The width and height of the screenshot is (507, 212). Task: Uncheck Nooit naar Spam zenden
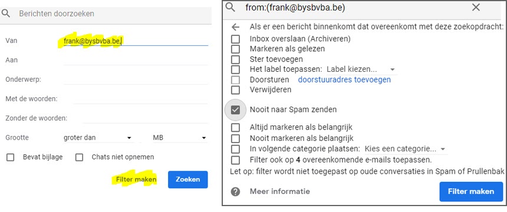235,110
